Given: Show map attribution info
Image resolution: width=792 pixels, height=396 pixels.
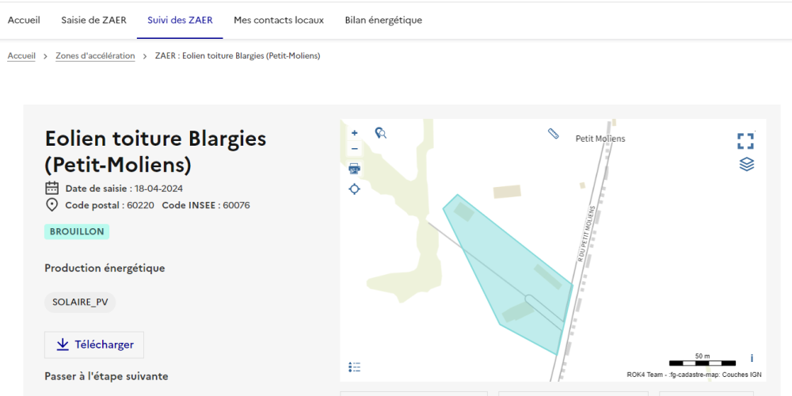Looking at the screenshot, I should pos(752,358).
